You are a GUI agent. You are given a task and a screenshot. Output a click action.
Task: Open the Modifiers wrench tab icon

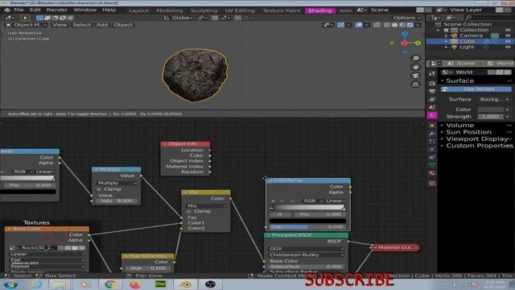click(432, 134)
